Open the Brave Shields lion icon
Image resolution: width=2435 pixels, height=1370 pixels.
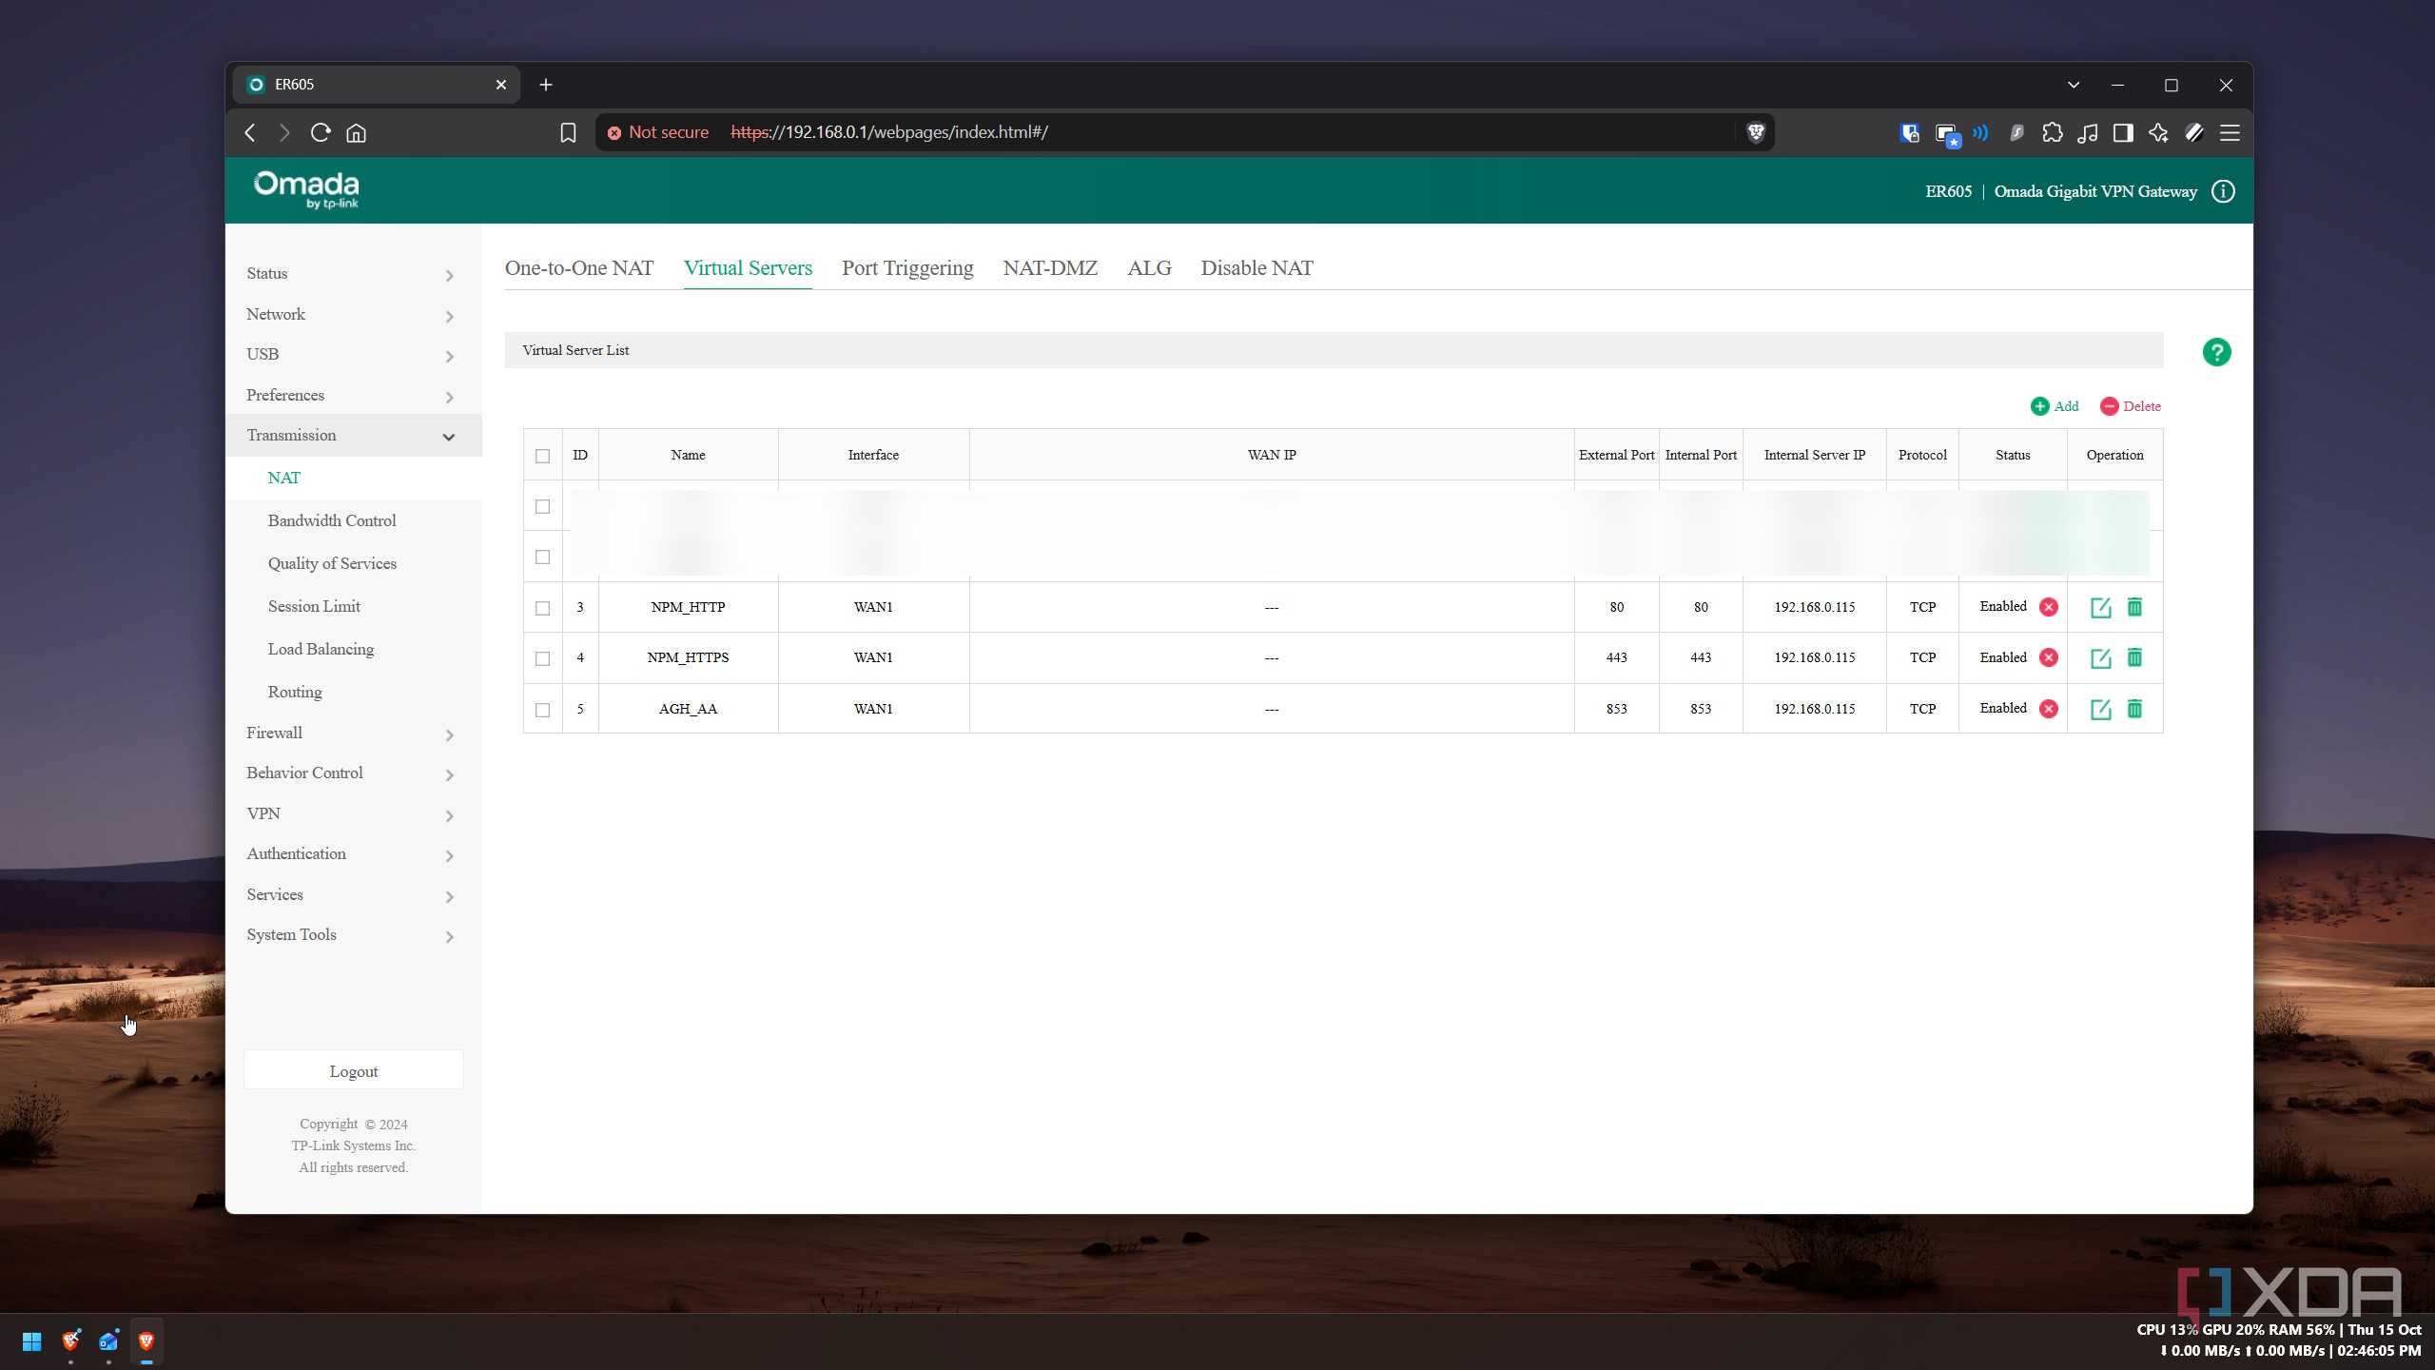coord(1756,132)
